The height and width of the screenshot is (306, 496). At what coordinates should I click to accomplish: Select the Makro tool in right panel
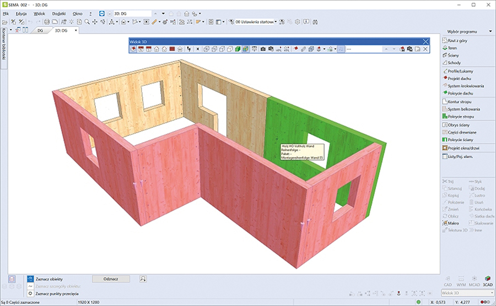pos(453,223)
